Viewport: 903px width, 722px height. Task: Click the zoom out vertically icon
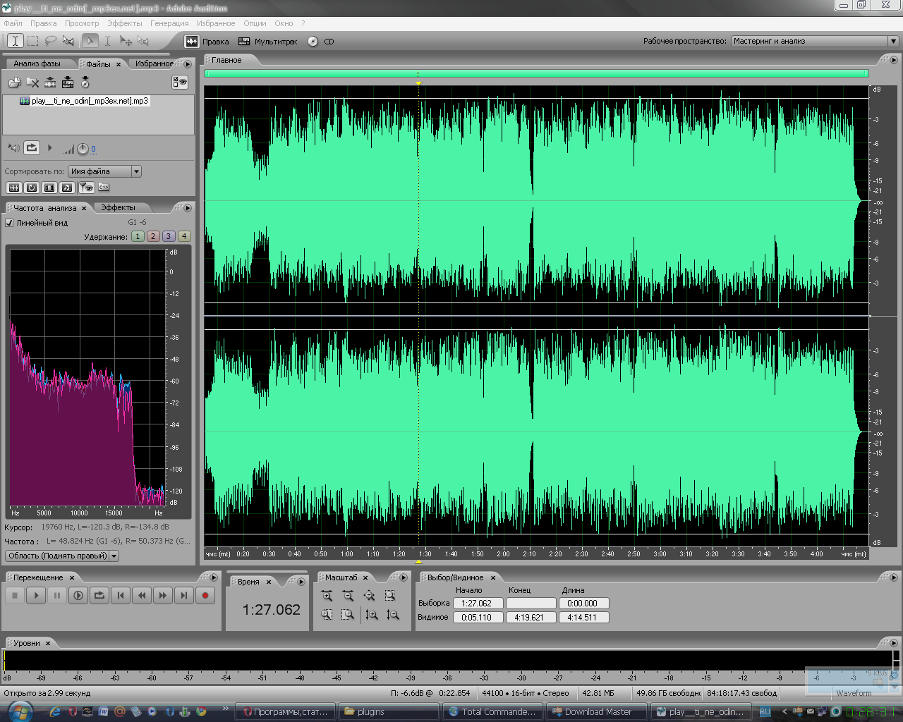(393, 615)
